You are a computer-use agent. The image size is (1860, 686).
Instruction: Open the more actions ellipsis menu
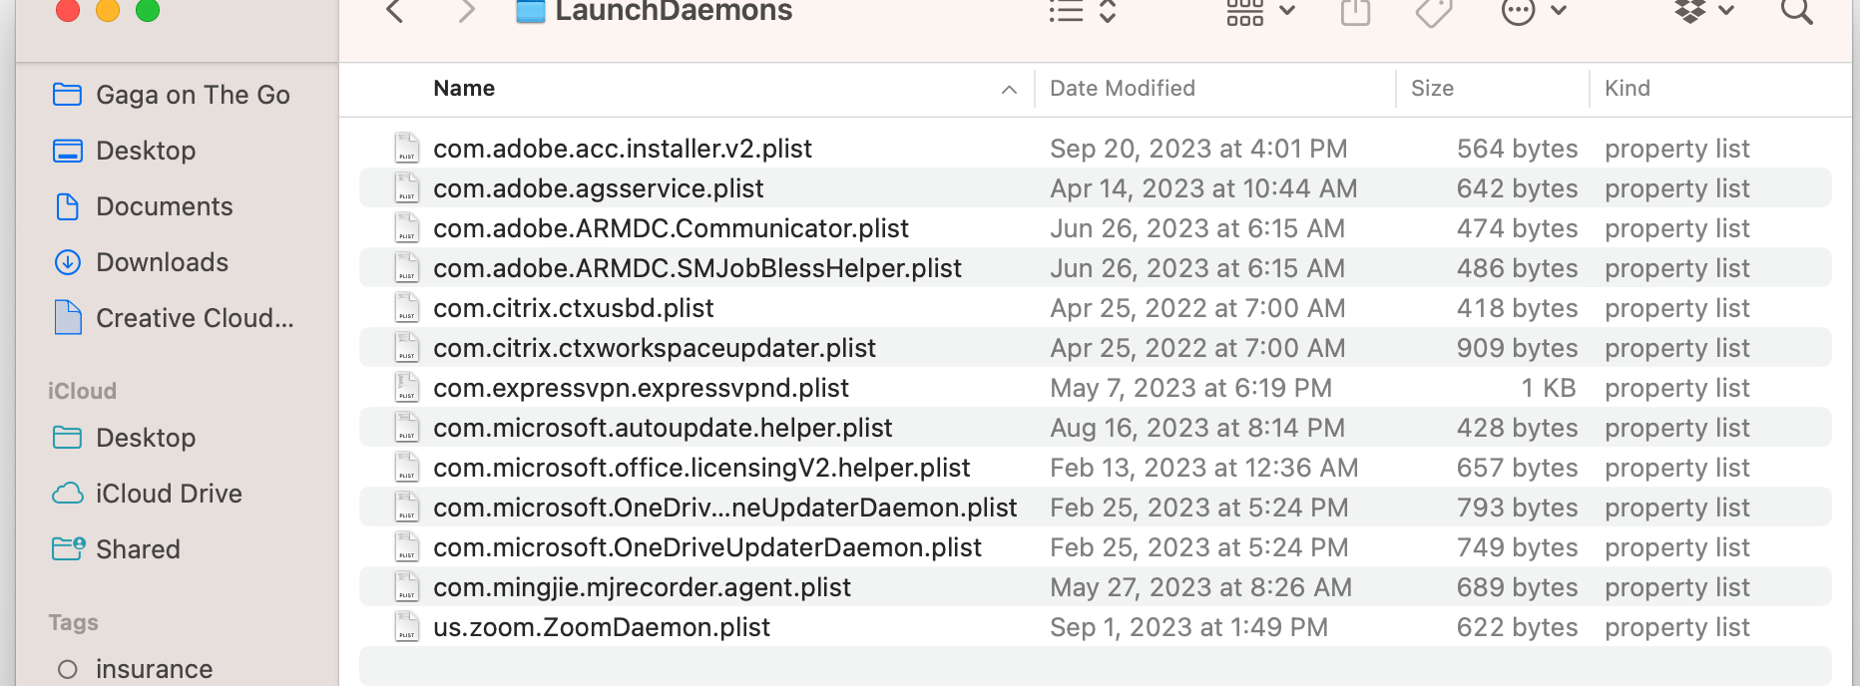pyautogui.click(x=1533, y=12)
